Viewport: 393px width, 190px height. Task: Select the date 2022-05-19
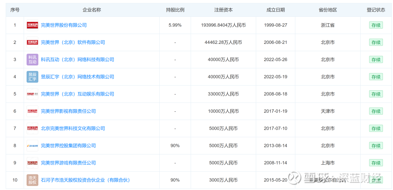point(275,77)
